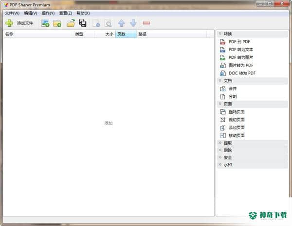Click the 移动页面 move page icon

point(223,136)
